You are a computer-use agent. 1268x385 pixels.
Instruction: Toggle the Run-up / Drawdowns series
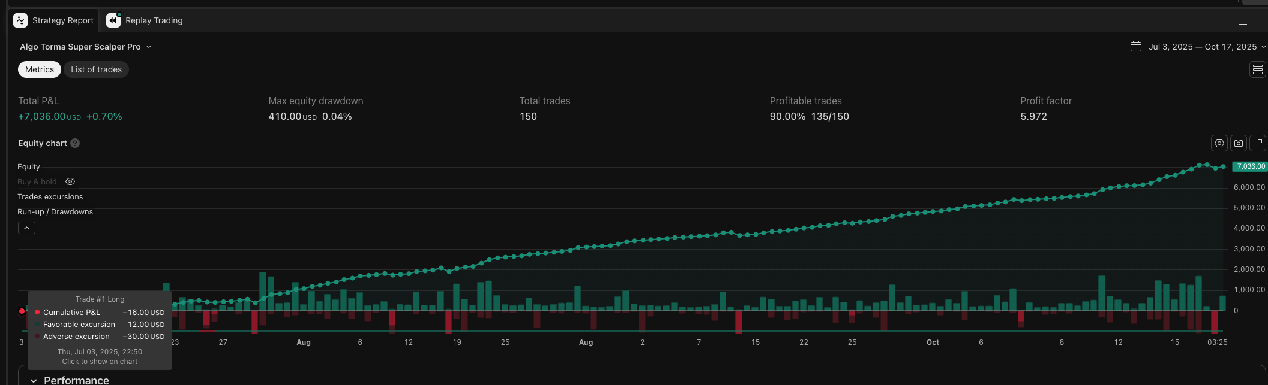pos(55,212)
